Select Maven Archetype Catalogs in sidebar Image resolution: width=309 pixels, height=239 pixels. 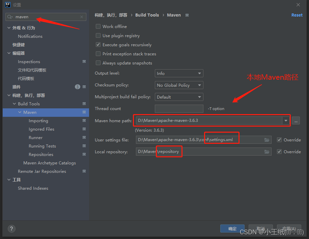pos(50,163)
